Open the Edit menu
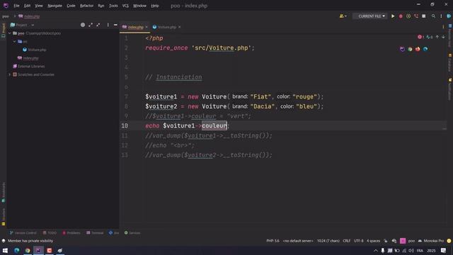 (27, 6)
